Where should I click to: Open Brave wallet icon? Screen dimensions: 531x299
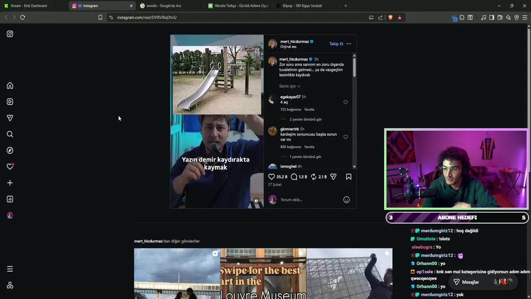[500, 17]
